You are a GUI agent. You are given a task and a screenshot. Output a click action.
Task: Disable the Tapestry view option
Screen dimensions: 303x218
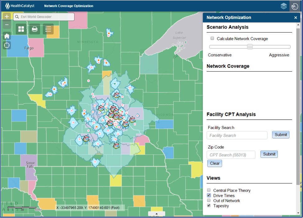209,206
